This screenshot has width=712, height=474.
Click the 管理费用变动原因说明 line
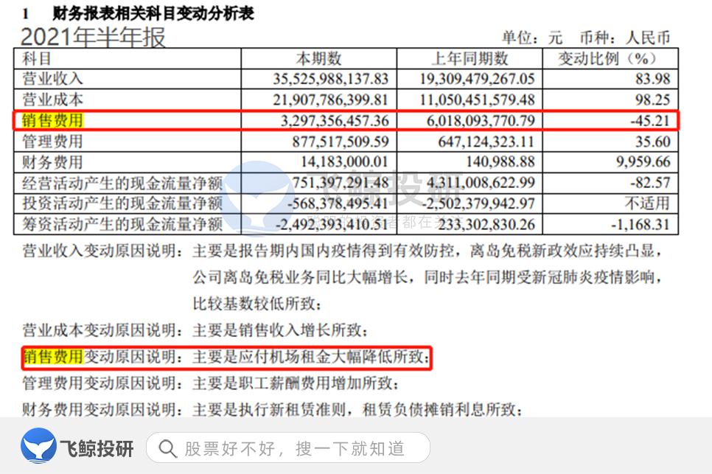click(210, 383)
